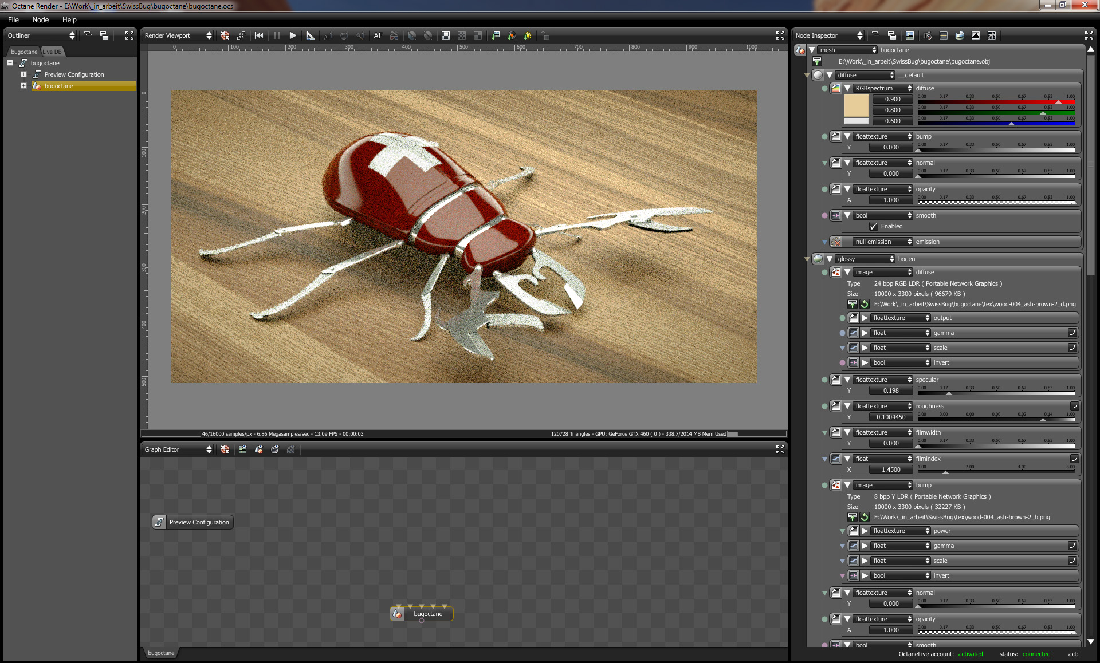1100x663 pixels.
Task: Click the save render image icon
Action: click(496, 35)
